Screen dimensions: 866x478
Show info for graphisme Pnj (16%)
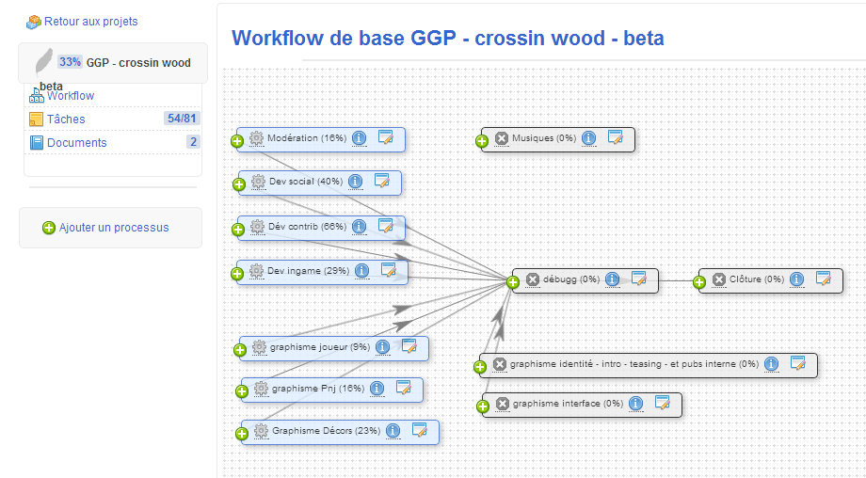[377, 389]
